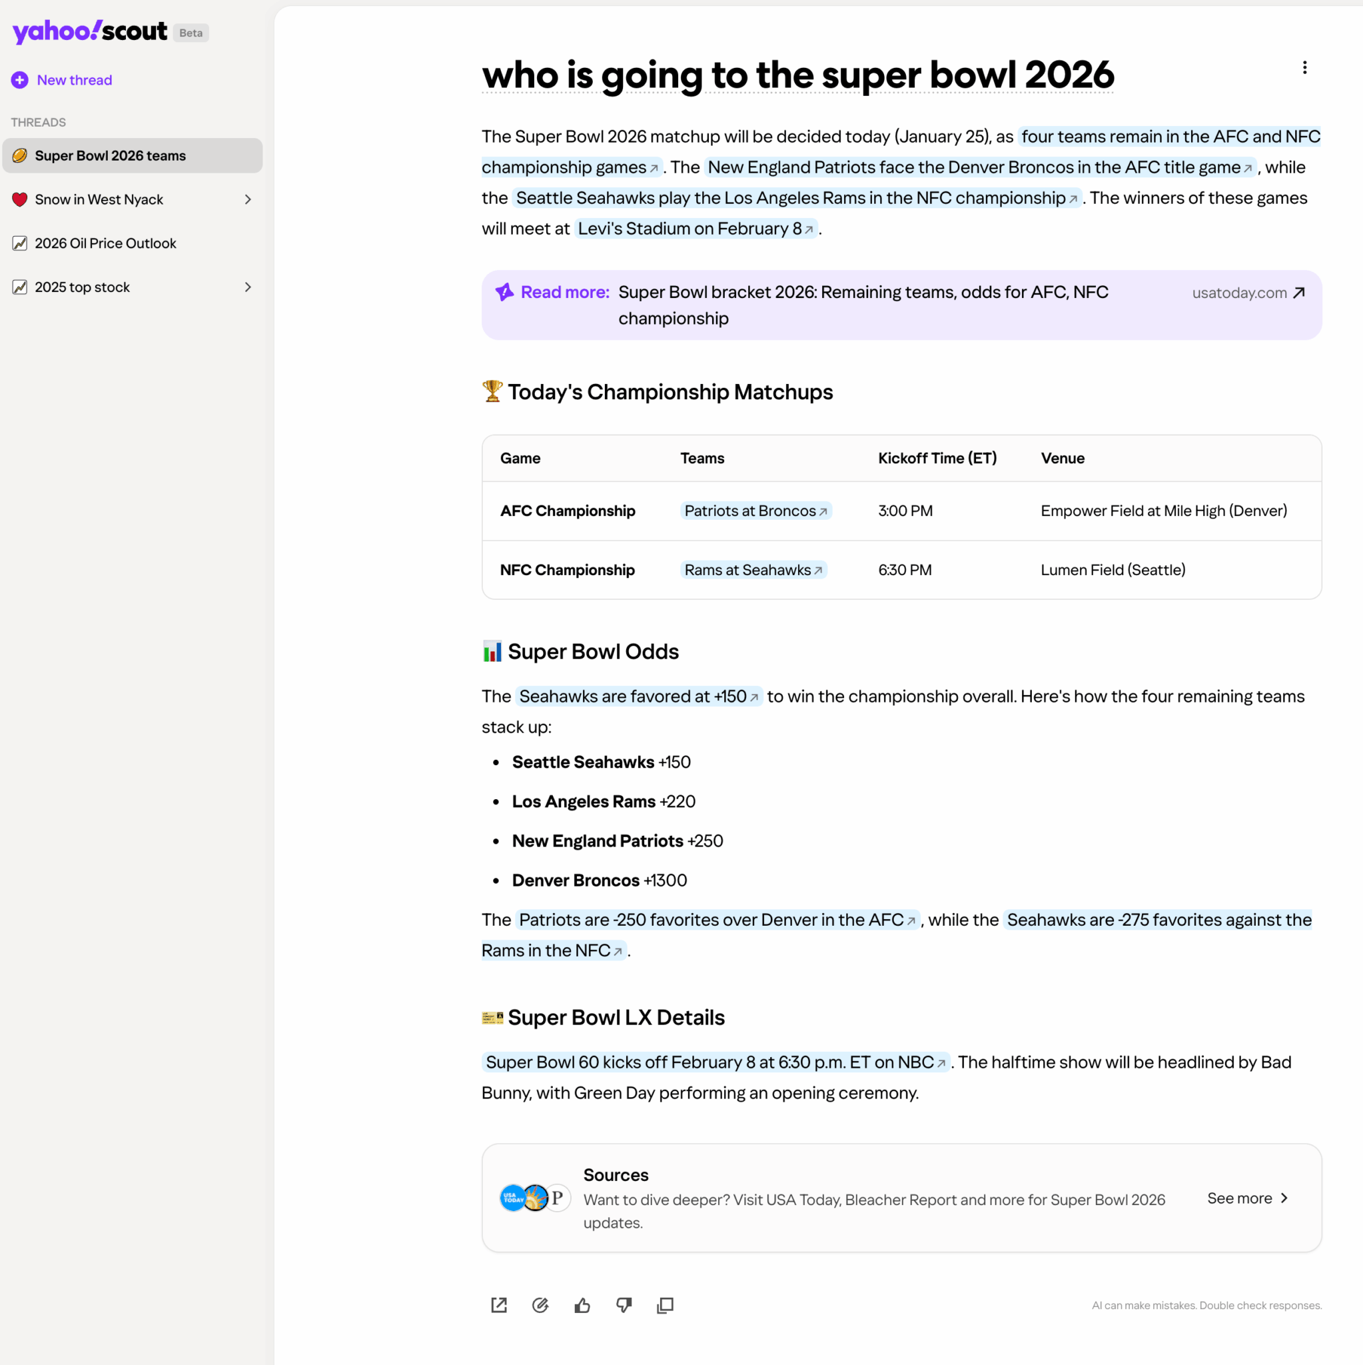Give the response a thumbs down

624,1305
